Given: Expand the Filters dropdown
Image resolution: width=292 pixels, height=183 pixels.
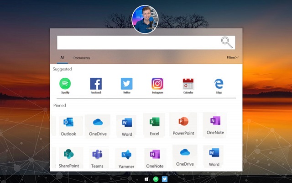Looking at the screenshot, I should pyautogui.click(x=233, y=58).
